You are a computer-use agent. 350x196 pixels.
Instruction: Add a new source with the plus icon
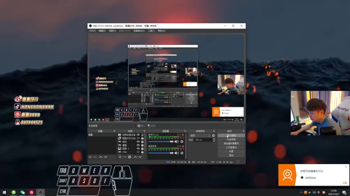coord(120,157)
